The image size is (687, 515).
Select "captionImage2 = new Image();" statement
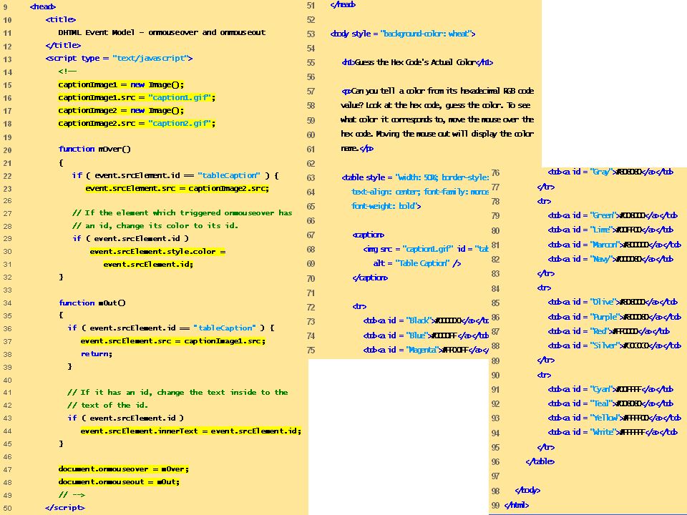[121, 110]
